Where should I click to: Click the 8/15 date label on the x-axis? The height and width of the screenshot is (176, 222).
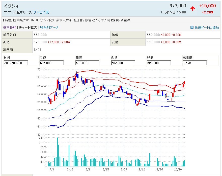[x=106, y=170]
